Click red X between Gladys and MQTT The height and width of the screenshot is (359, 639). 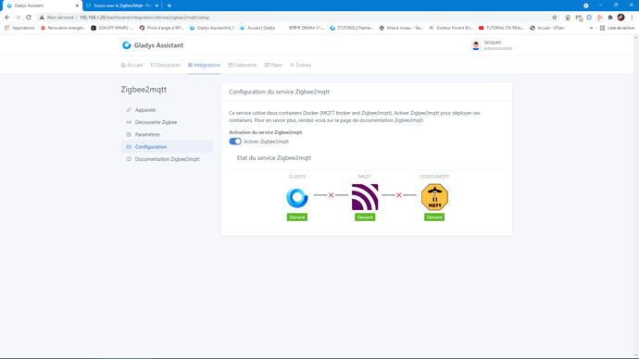click(x=331, y=195)
